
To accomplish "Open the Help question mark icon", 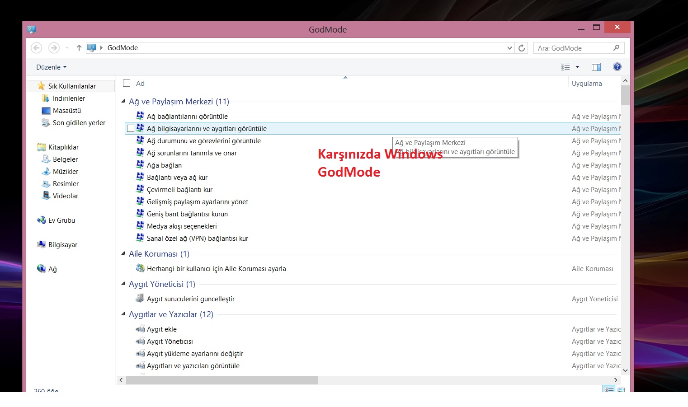I will point(617,67).
